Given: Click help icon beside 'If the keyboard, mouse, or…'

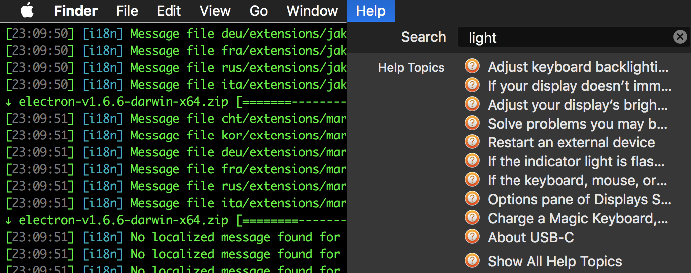Looking at the screenshot, I should [x=472, y=180].
